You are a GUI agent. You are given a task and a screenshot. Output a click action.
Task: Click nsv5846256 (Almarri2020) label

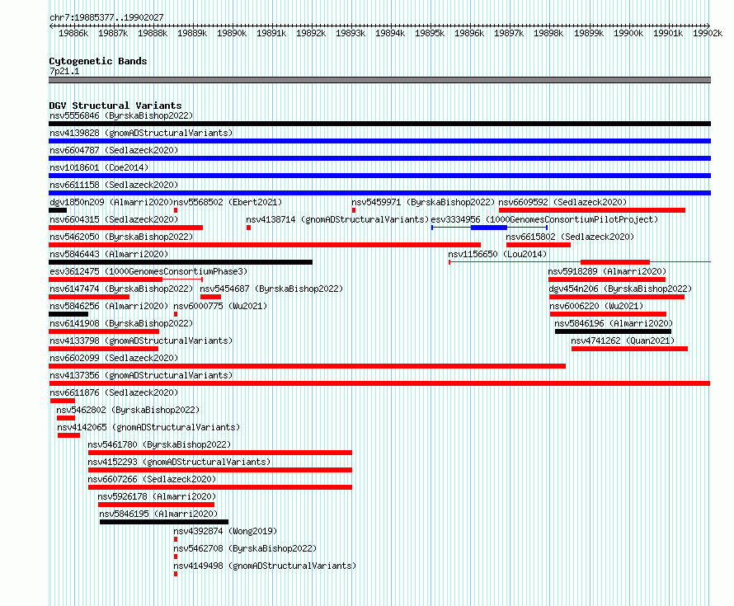[109, 306]
